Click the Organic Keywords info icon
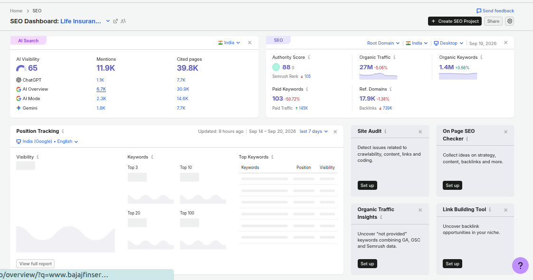The width and height of the screenshot is (533, 280). click(x=481, y=57)
